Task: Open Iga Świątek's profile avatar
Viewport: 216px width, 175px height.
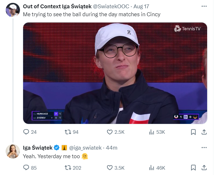Action: pos(13,151)
